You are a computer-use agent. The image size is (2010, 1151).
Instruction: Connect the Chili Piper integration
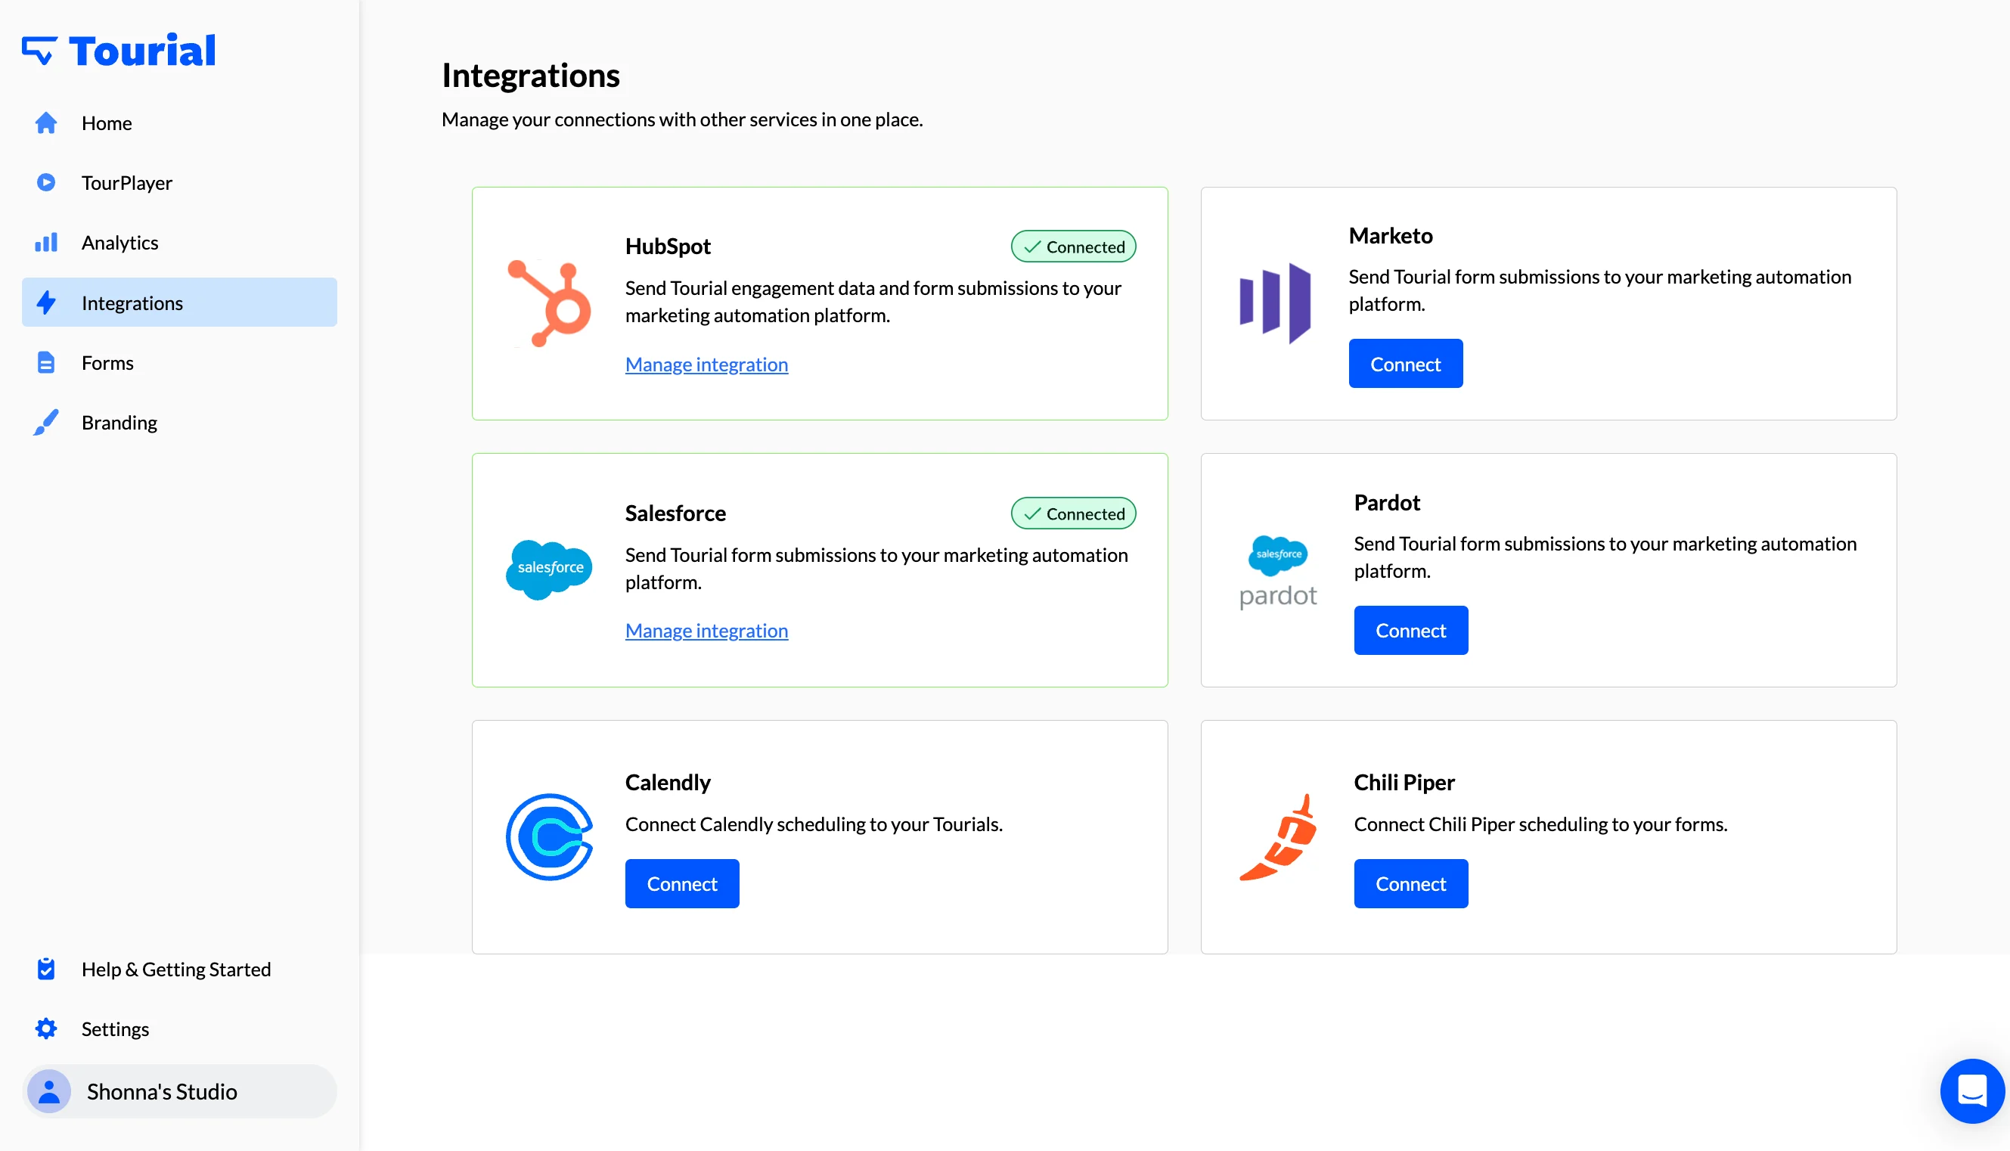(1411, 884)
